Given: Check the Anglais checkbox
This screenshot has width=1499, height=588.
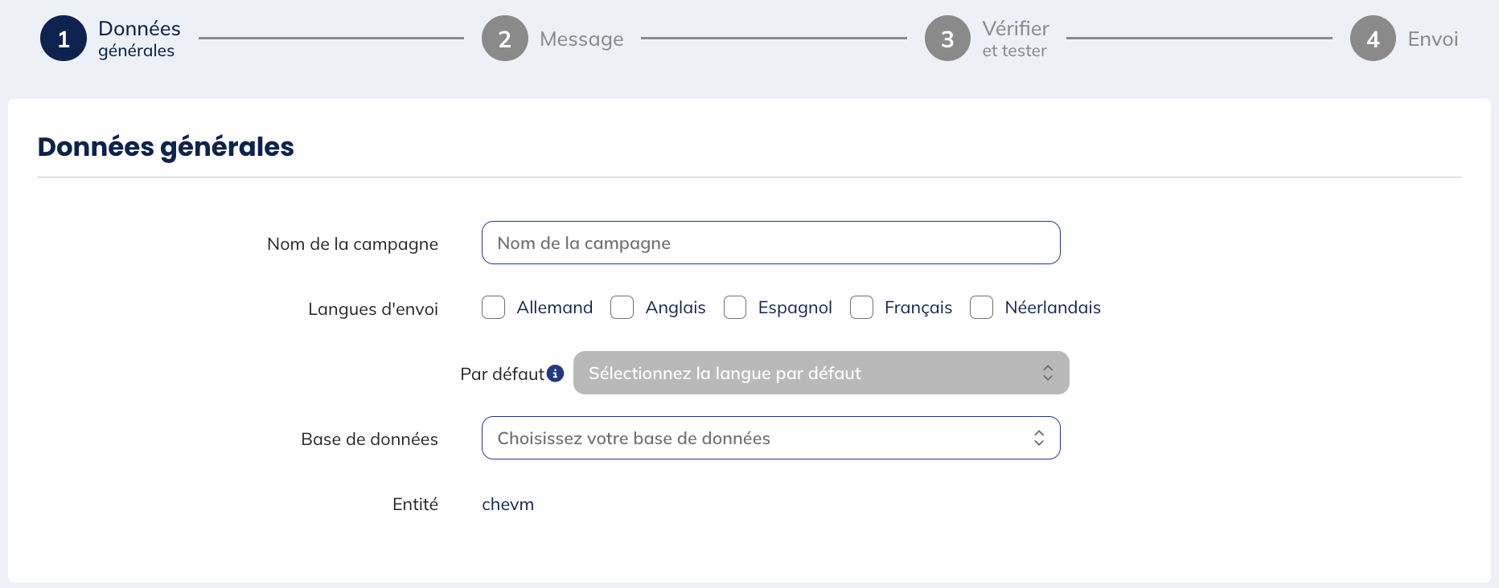Looking at the screenshot, I should 622,307.
